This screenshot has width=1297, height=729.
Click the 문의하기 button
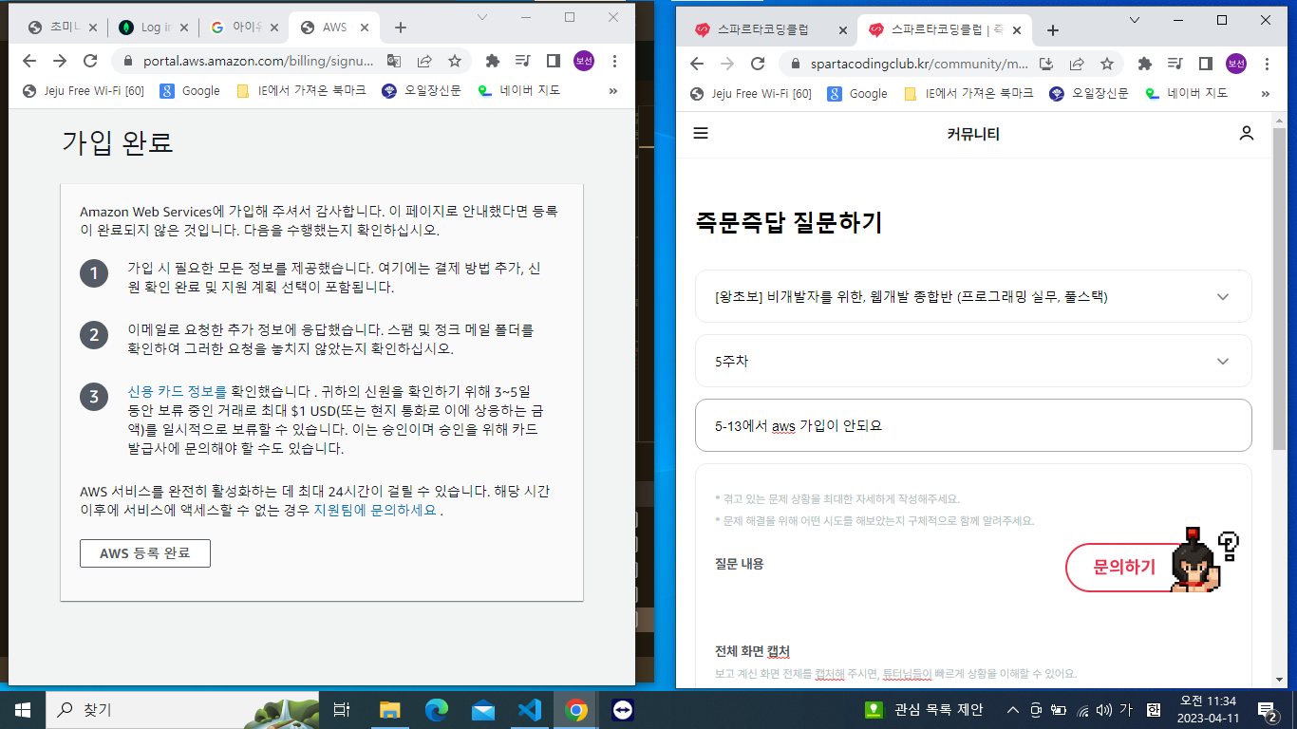(1124, 568)
